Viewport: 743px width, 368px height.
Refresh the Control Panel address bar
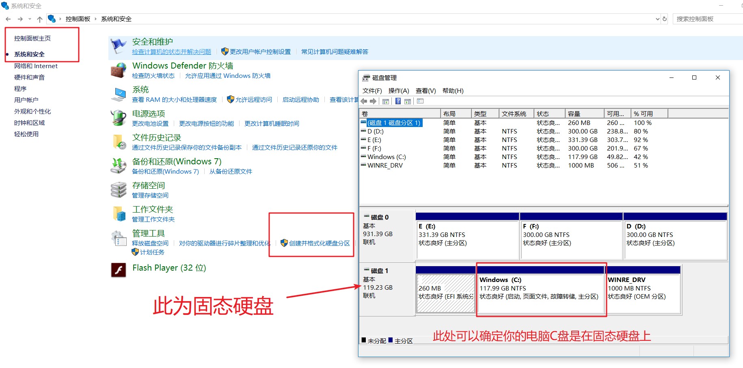tap(665, 19)
